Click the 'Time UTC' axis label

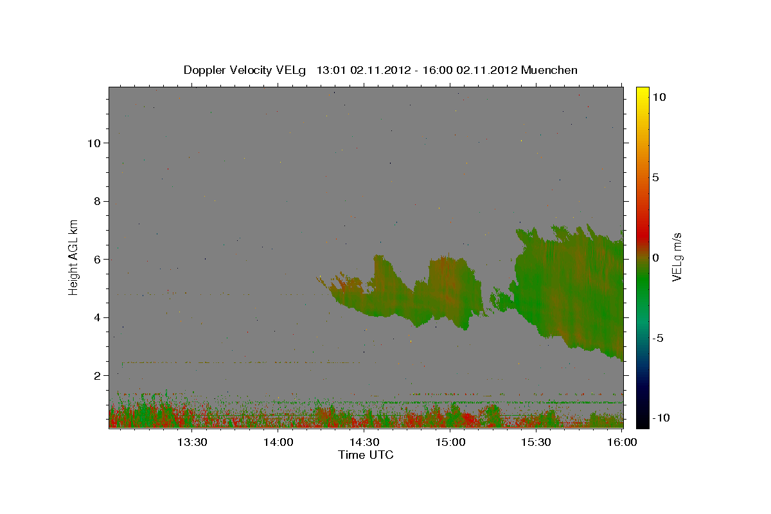pyautogui.click(x=366, y=456)
